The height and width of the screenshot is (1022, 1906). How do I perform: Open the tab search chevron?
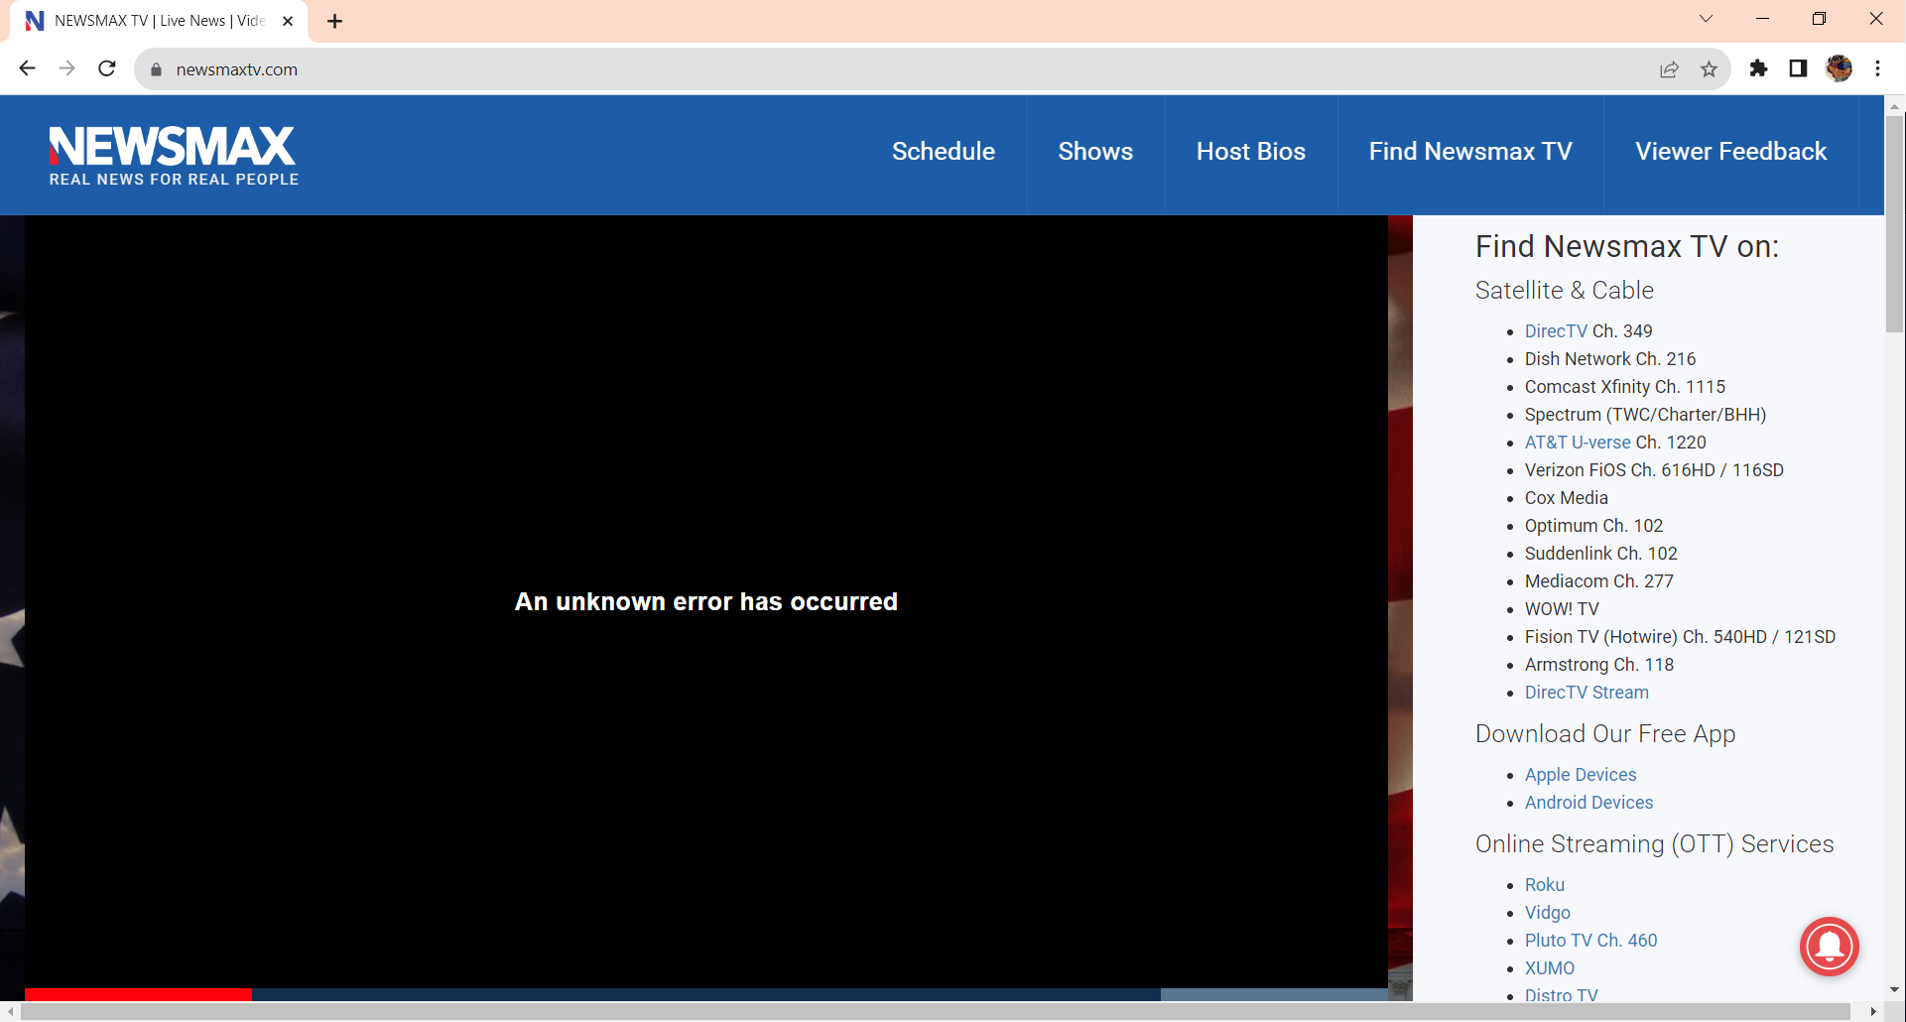(x=1706, y=18)
